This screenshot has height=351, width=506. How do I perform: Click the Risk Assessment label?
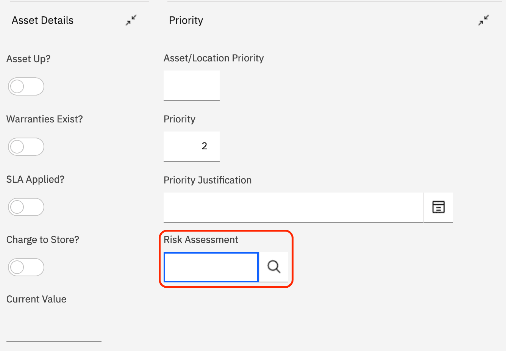pyautogui.click(x=201, y=240)
